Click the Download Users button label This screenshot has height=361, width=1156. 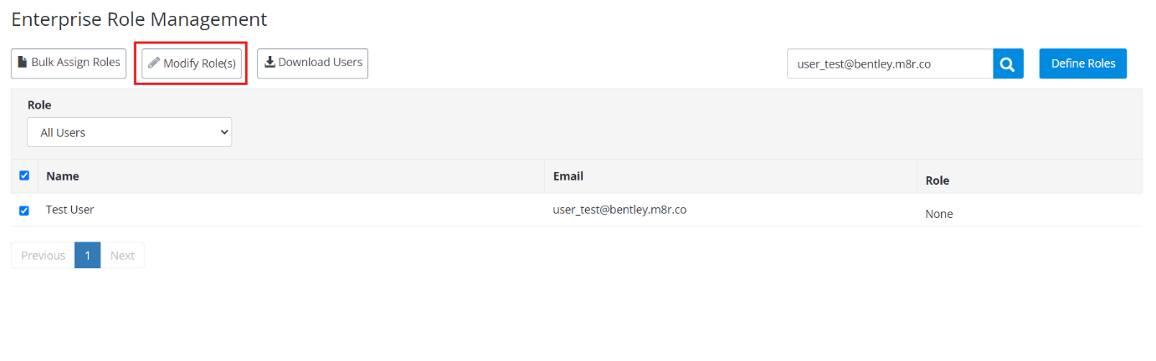coord(320,63)
